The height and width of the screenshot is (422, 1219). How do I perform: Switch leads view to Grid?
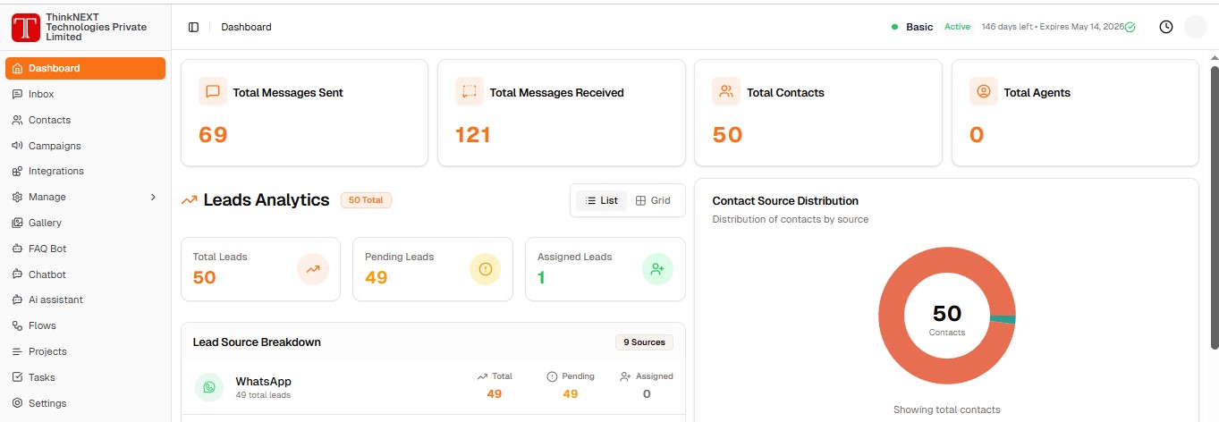[x=653, y=200]
